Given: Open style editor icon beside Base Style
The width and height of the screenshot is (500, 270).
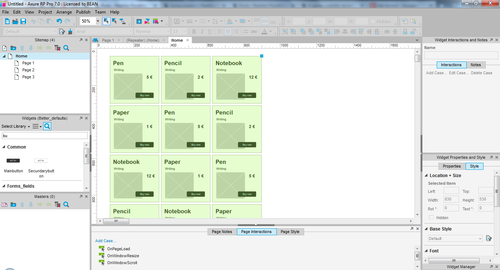Looking at the screenshot, I should 489,238.
